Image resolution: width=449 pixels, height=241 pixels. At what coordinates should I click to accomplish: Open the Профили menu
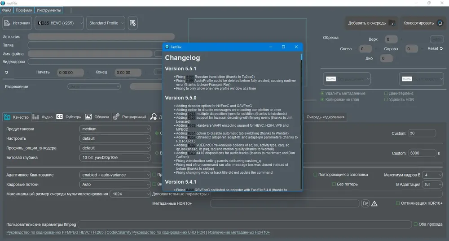coord(24,10)
